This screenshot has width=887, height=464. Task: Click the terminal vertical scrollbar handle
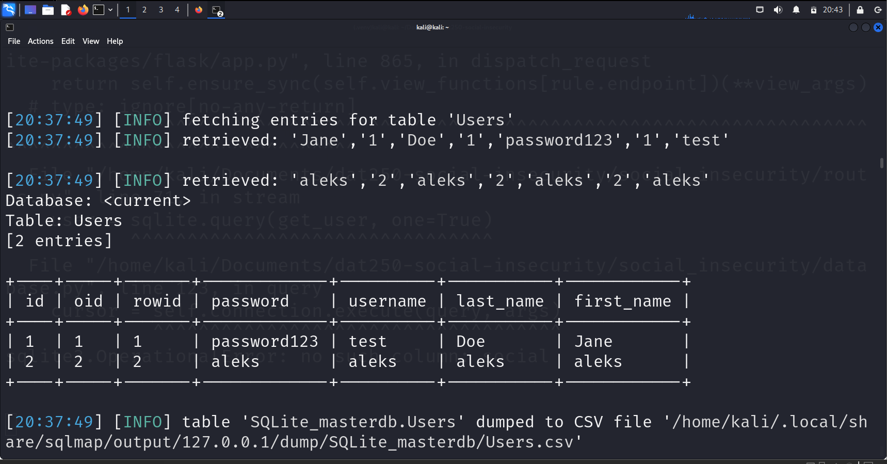tap(882, 163)
